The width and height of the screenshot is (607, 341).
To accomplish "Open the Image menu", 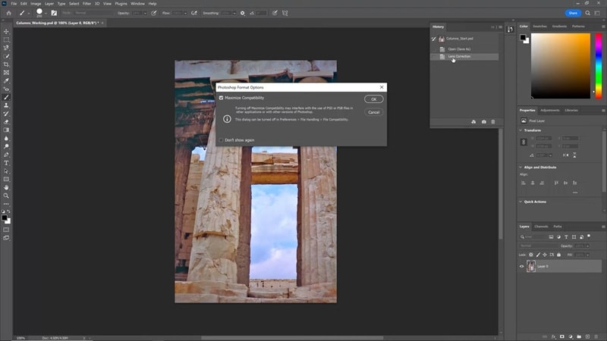I will tap(36, 4).
